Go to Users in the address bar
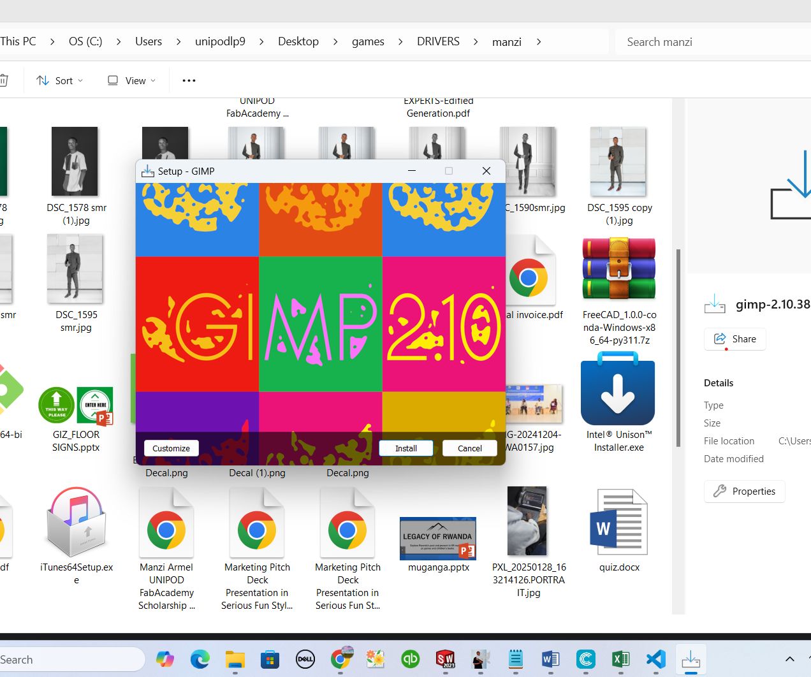Image resolution: width=811 pixels, height=677 pixels. point(149,41)
